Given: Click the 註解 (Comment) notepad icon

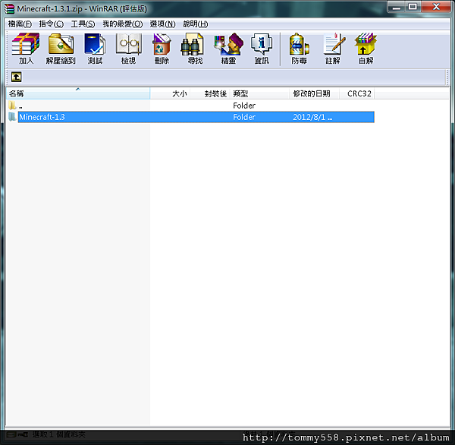Looking at the screenshot, I should click(333, 49).
